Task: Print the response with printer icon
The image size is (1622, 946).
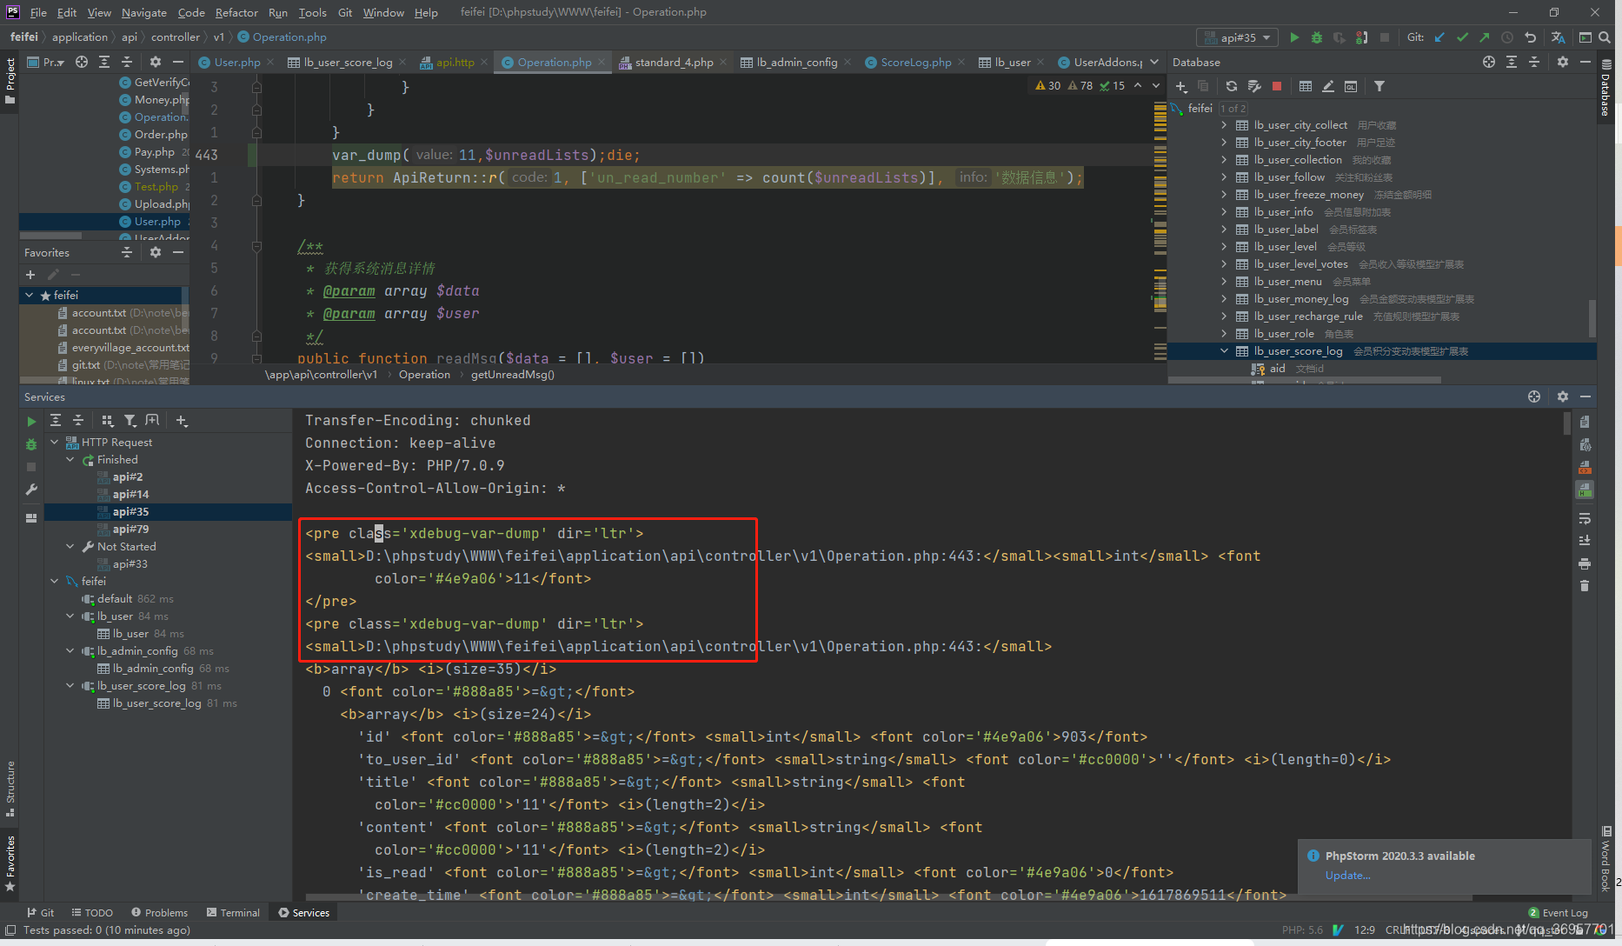Action: [1585, 563]
